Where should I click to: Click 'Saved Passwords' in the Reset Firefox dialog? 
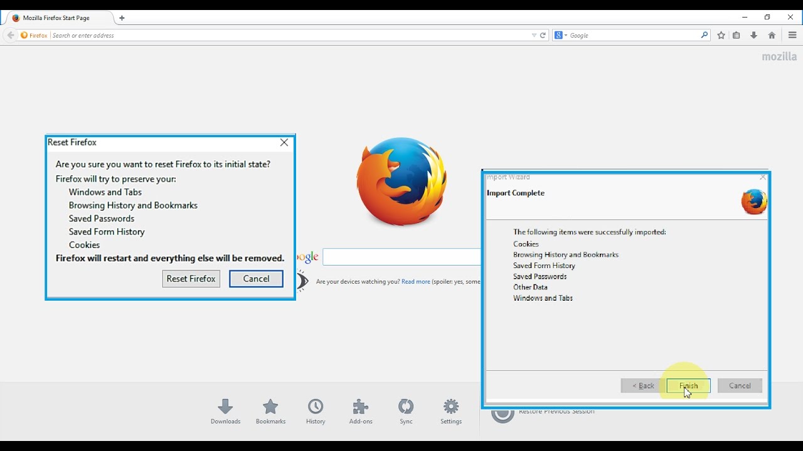point(102,219)
